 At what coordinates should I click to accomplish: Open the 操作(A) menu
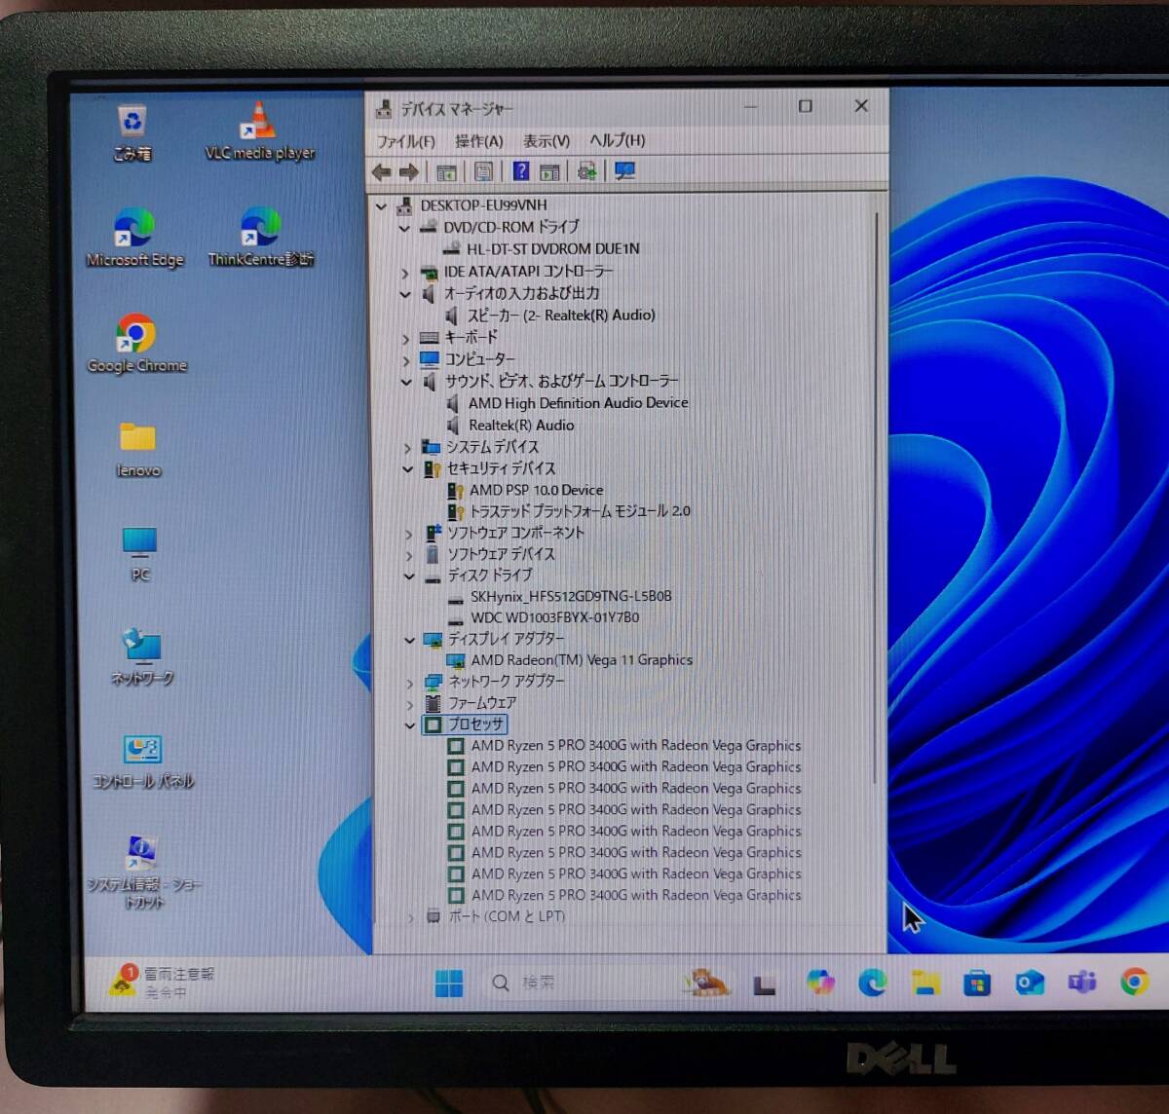(478, 141)
